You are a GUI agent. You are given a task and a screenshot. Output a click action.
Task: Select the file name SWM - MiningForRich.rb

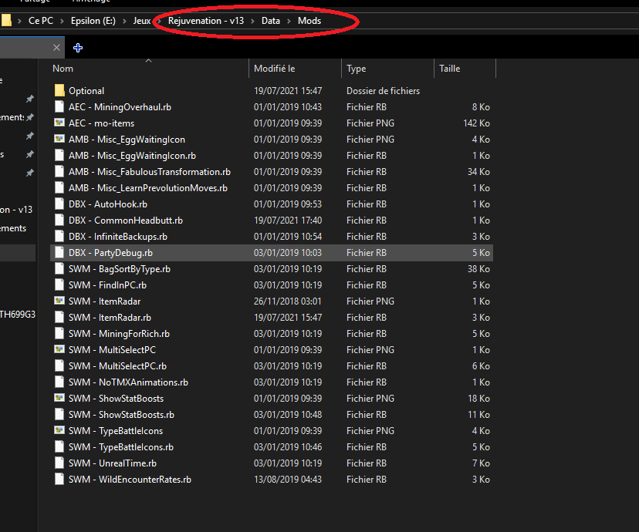tap(119, 334)
